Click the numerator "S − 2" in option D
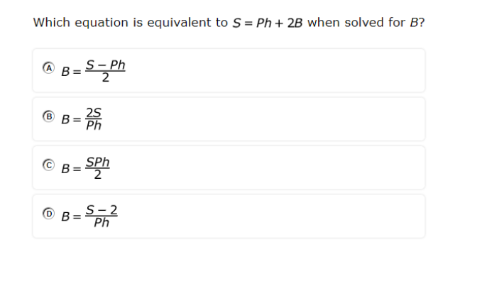This screenshot has width=482, height=286. 102,211
